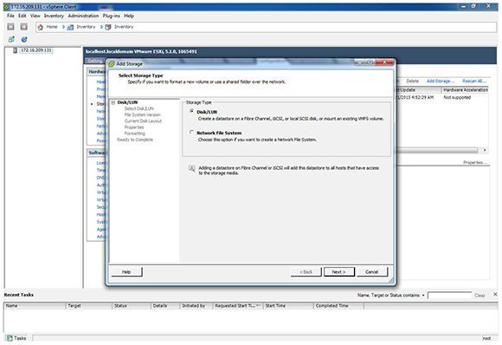Click Home in navigation breadcrumb
This screenshot has width=502, height=345.
pos(52,27)
